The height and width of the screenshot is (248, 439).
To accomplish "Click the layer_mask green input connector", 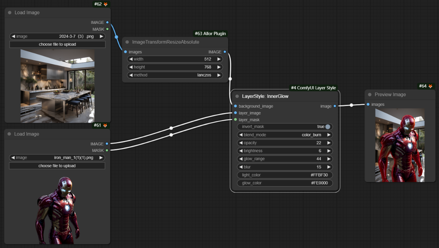I will click(x=236, y=120).
